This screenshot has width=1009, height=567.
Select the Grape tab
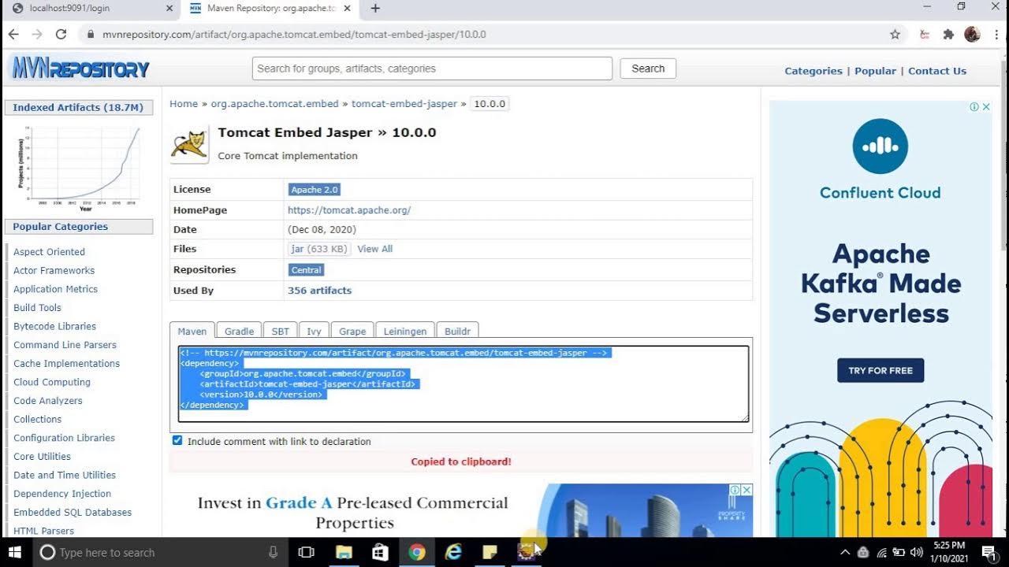352,332
